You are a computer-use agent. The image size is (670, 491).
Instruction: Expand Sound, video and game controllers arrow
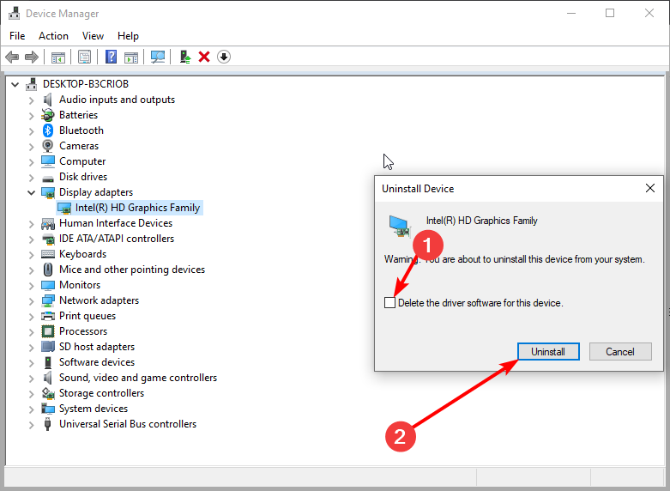tap(31, 378)
